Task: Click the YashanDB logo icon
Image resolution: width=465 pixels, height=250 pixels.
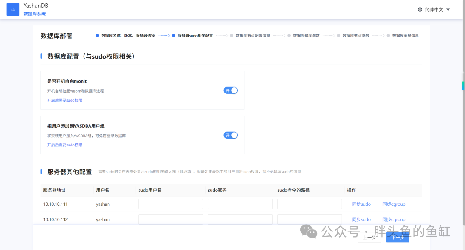Action: (13, 9)
